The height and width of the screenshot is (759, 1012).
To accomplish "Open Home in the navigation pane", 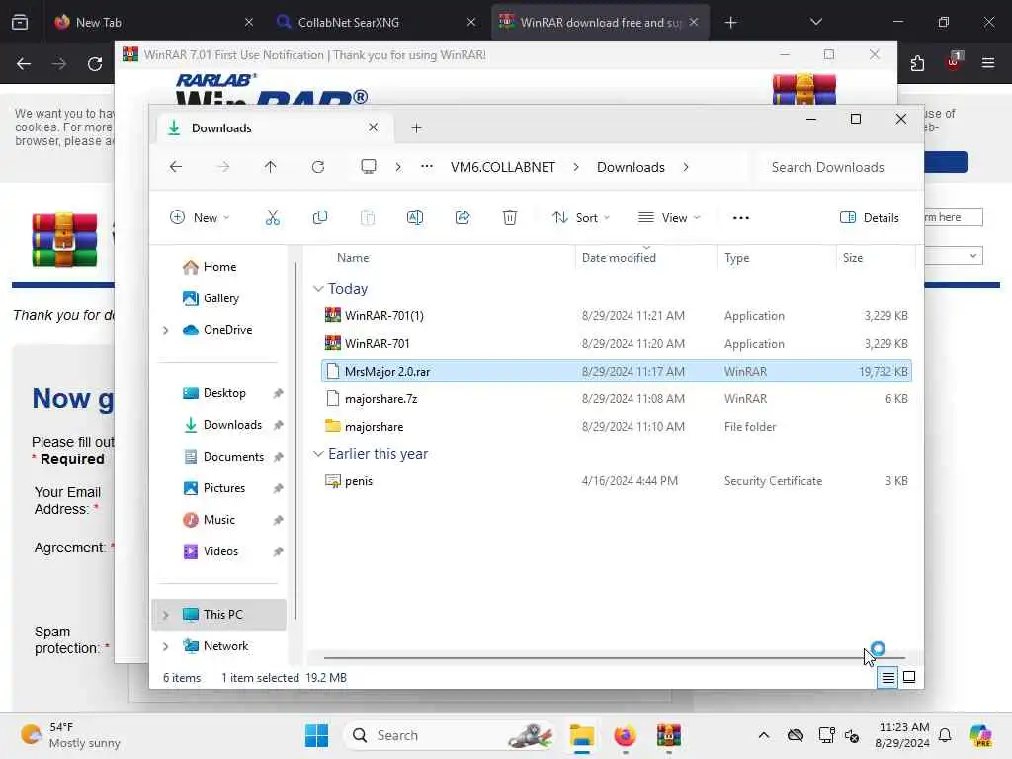I will click(219, 267).
